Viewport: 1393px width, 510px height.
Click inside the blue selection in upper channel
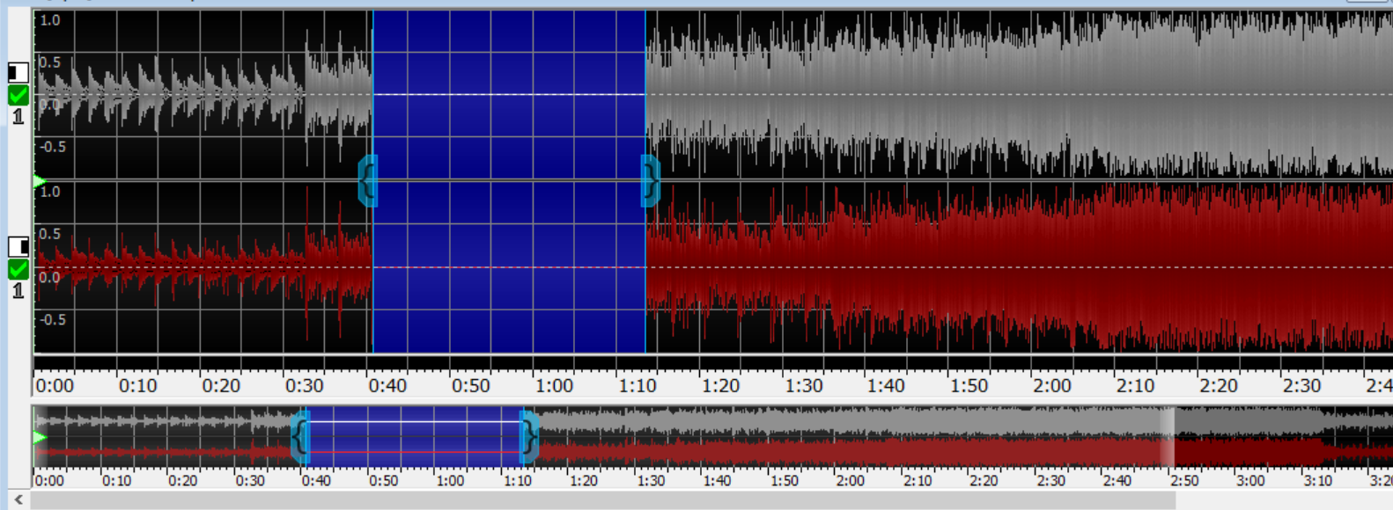(509, 97)
